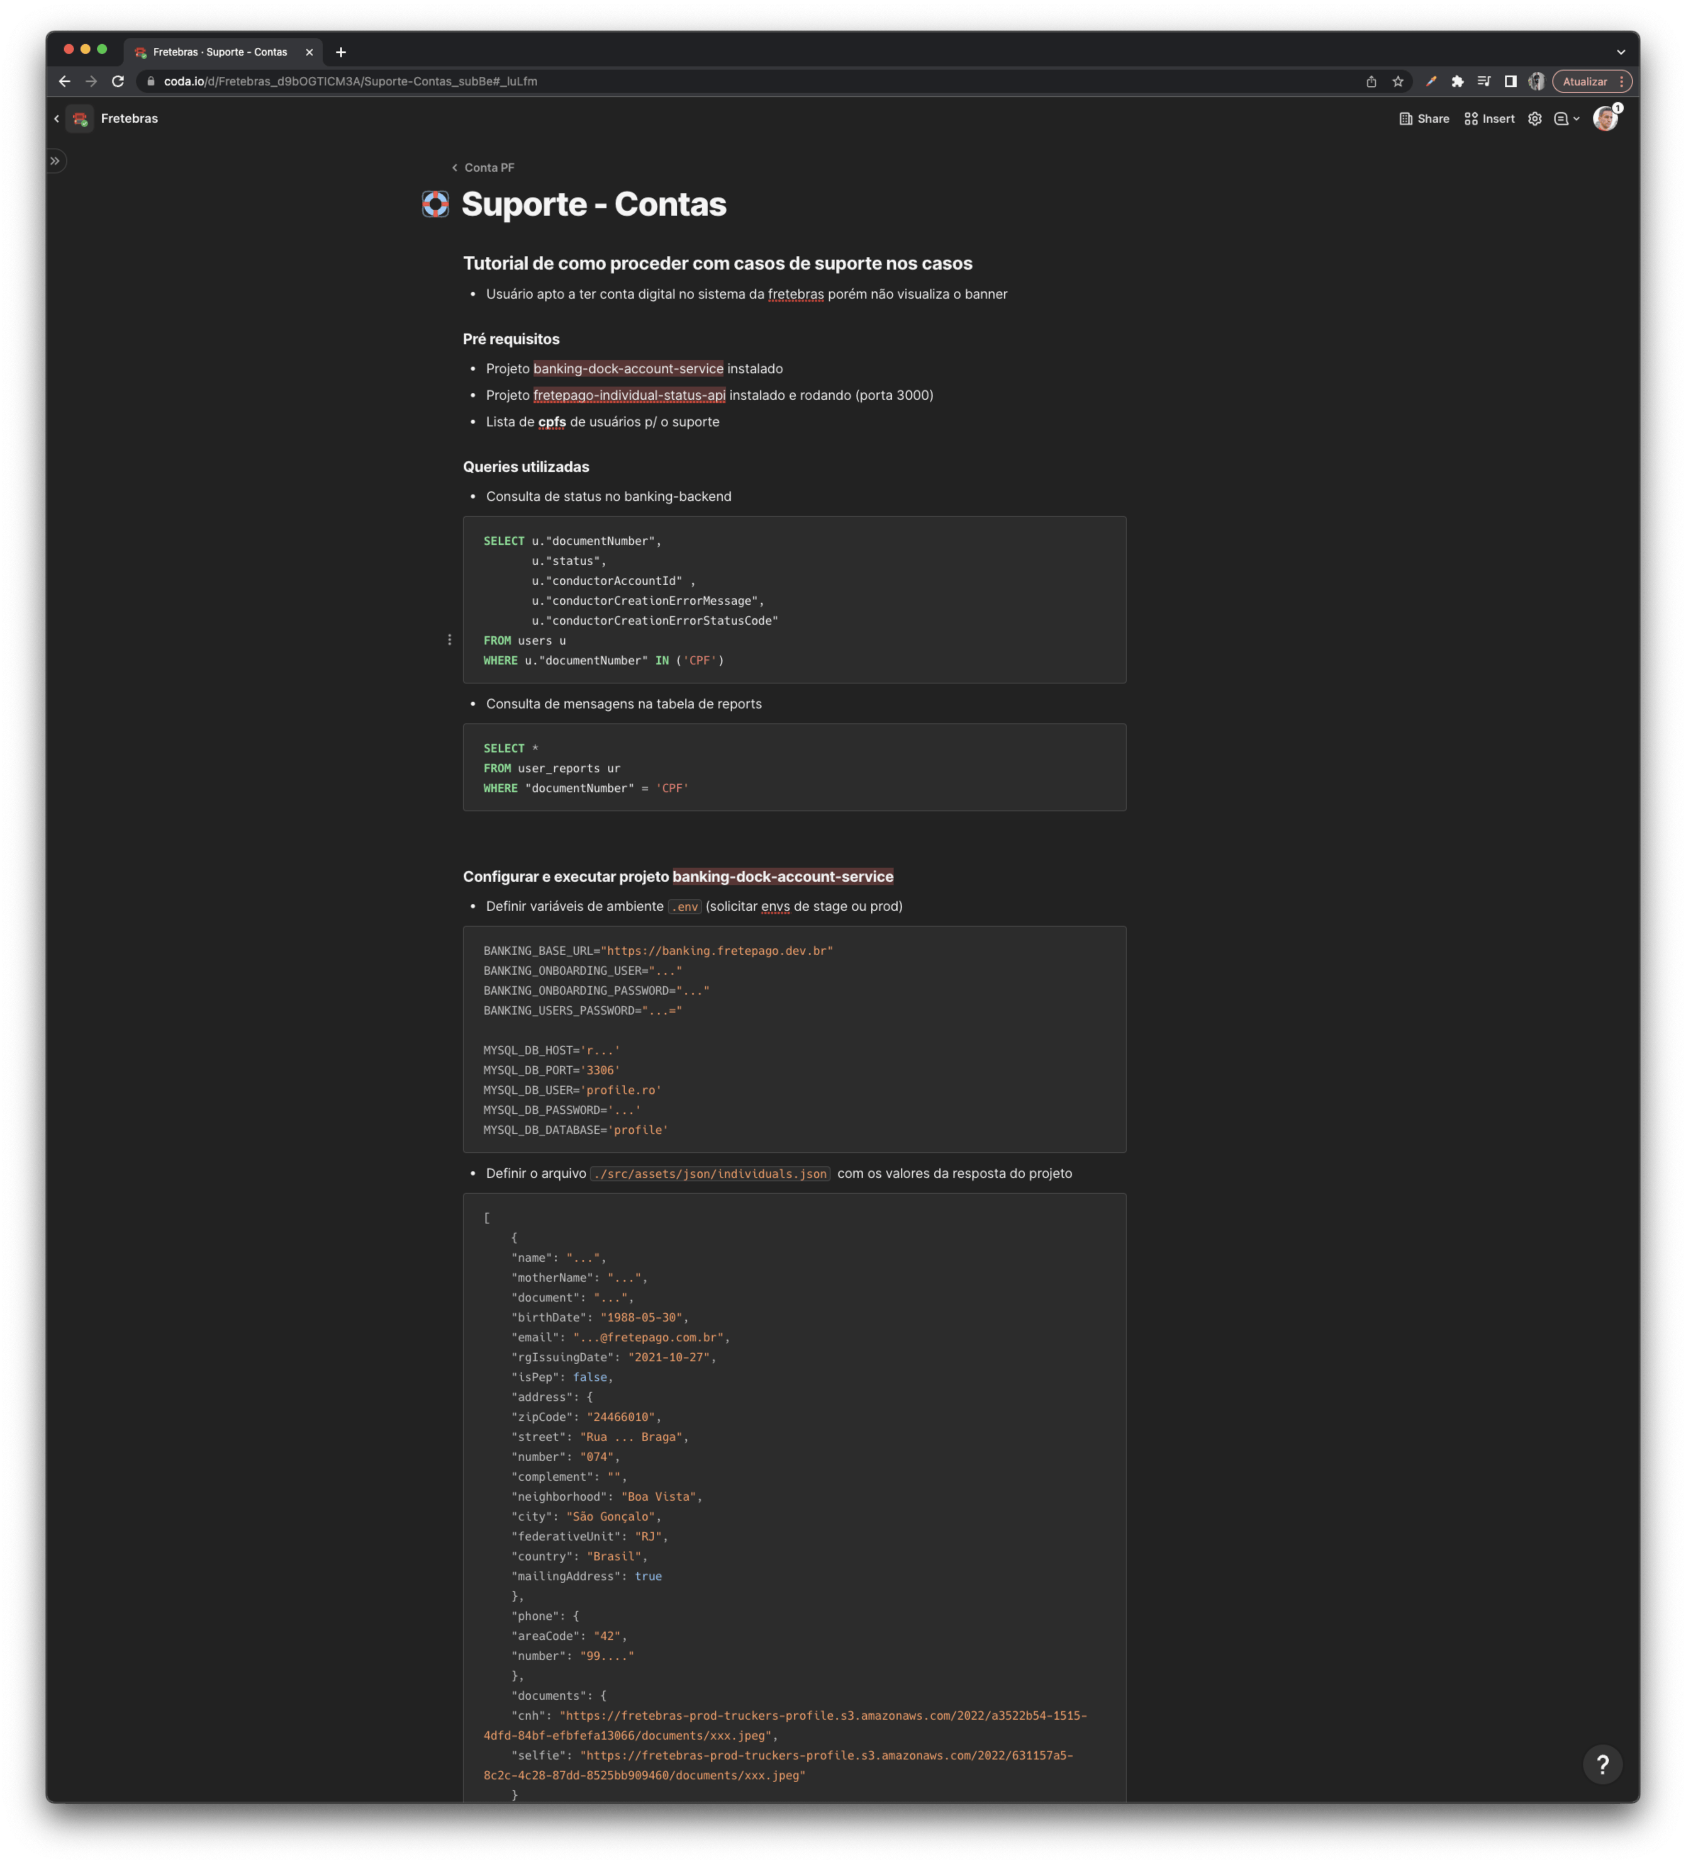Toggle the browser side panel
The width and height of the screenshot is (1686, 1864).
(x=1510, y=81)
